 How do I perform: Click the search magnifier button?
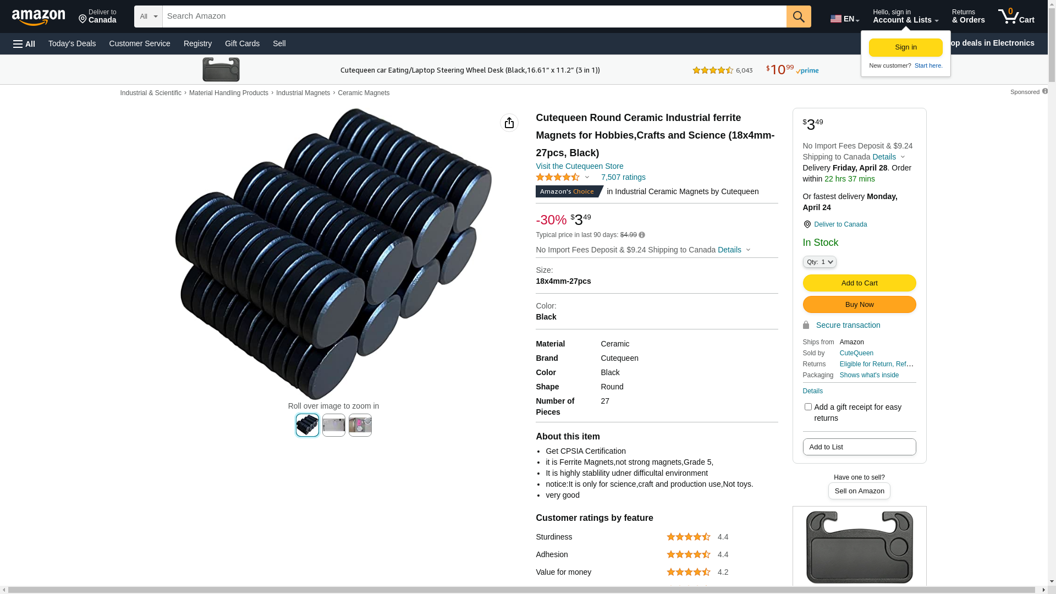tap(799, 16)
